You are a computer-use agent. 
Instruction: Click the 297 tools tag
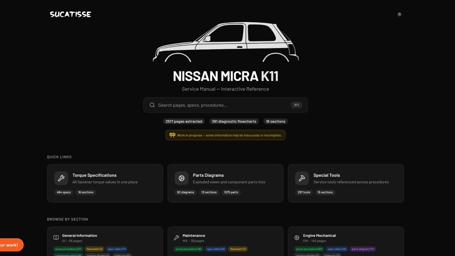tap(304, 192)
